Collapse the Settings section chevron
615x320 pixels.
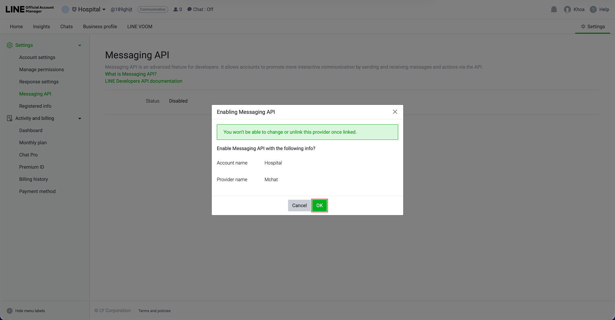[79, 45]
